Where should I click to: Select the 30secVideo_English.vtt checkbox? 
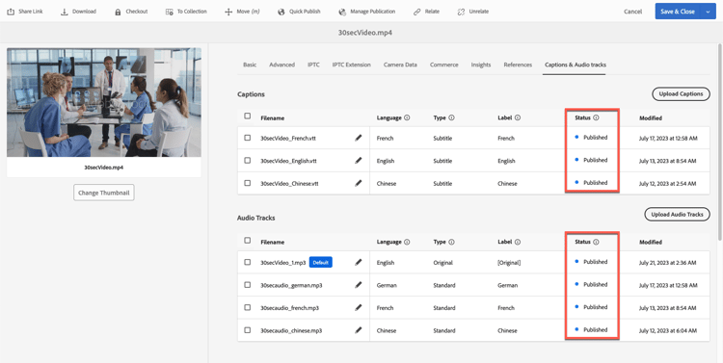coord(248,160)
